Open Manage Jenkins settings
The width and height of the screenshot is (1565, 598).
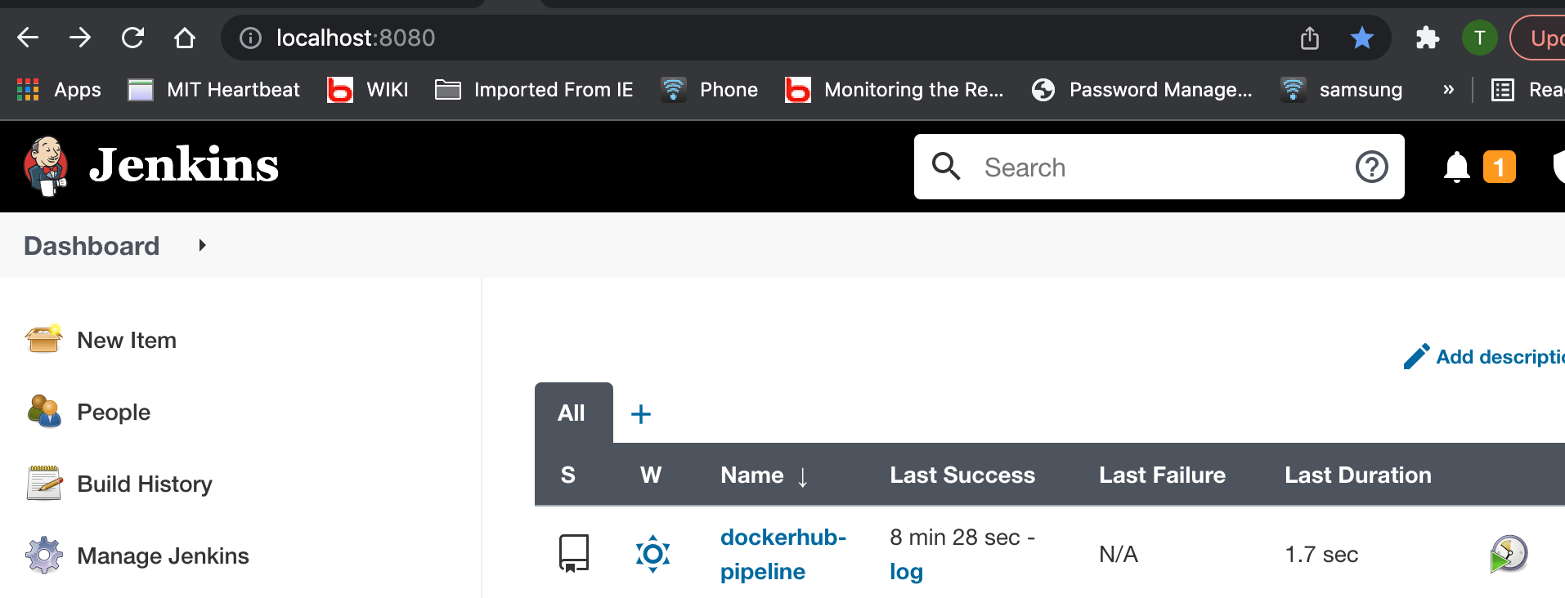coord(162,556)
